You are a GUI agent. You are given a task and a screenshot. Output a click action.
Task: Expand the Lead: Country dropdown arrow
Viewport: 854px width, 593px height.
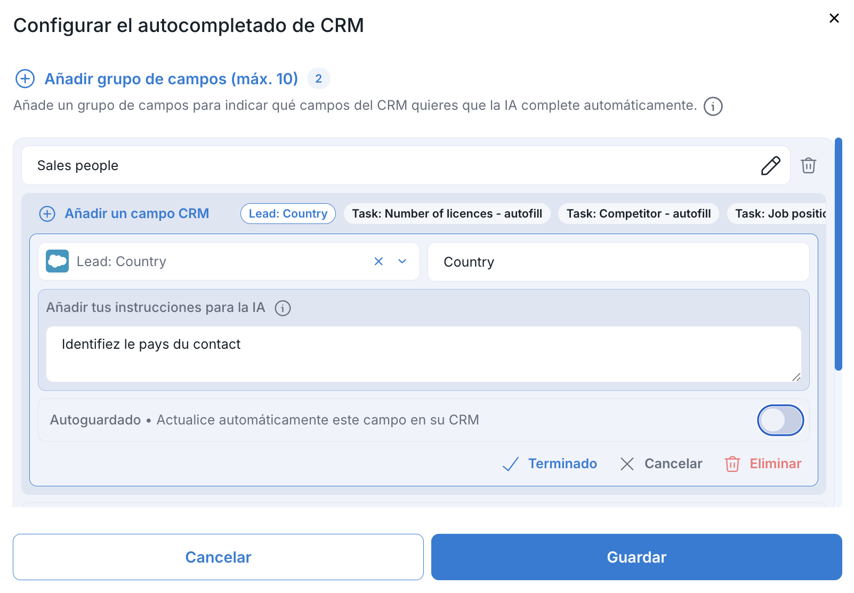coord(402,261)
